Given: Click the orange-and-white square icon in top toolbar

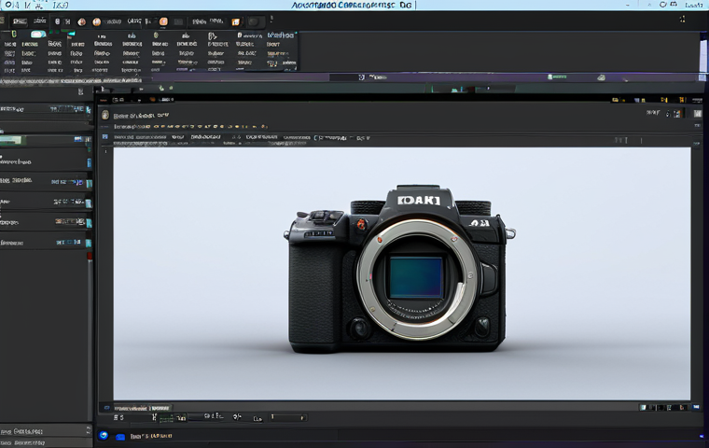Looking at the screenshot, I should (236, 21).
